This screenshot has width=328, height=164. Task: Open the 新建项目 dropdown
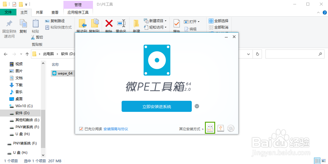pos(155,21)
